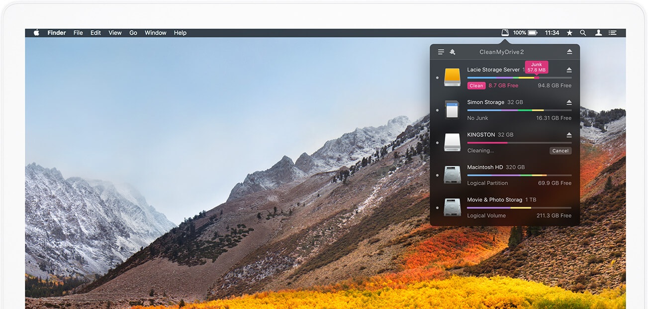Click the Logical Partition label
The height and width of the screenshot is (309, 648).
coord(487,183)
